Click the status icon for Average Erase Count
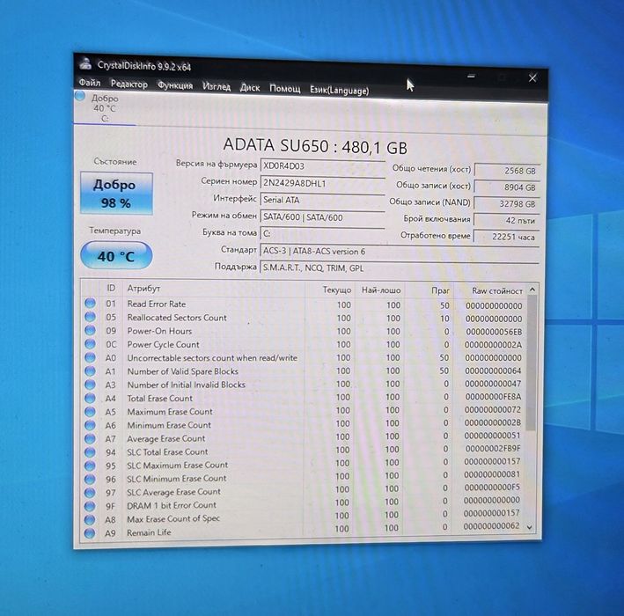The image size is (624, 616). point(91,438)
